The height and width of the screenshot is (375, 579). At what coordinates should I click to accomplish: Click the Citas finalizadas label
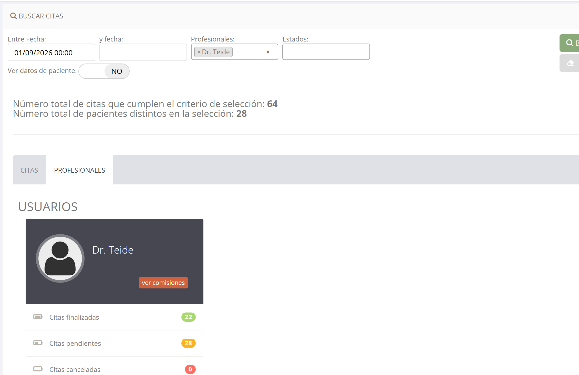(74, 317)
